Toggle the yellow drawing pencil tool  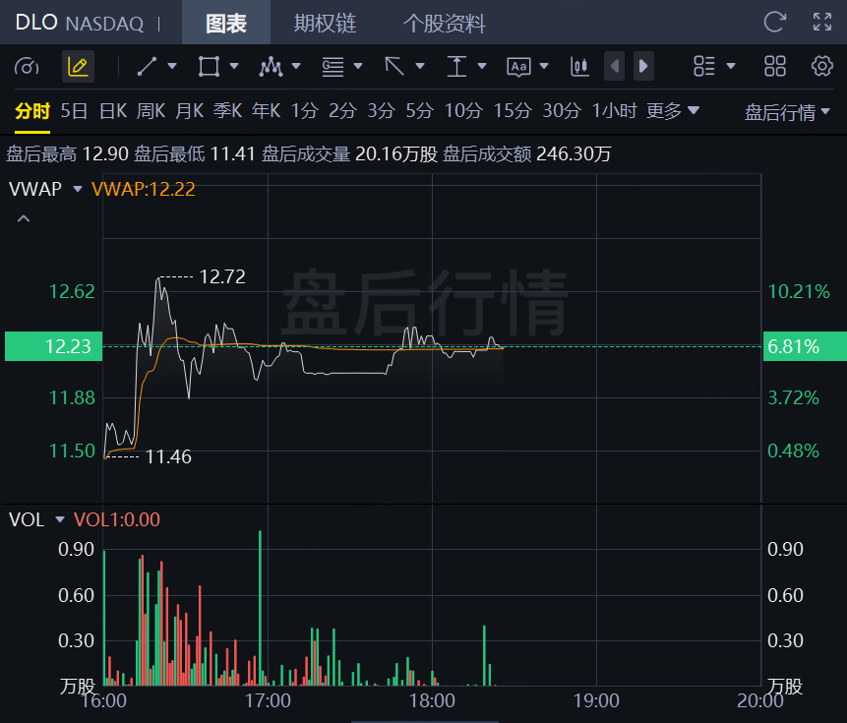(x=78, y=67)
